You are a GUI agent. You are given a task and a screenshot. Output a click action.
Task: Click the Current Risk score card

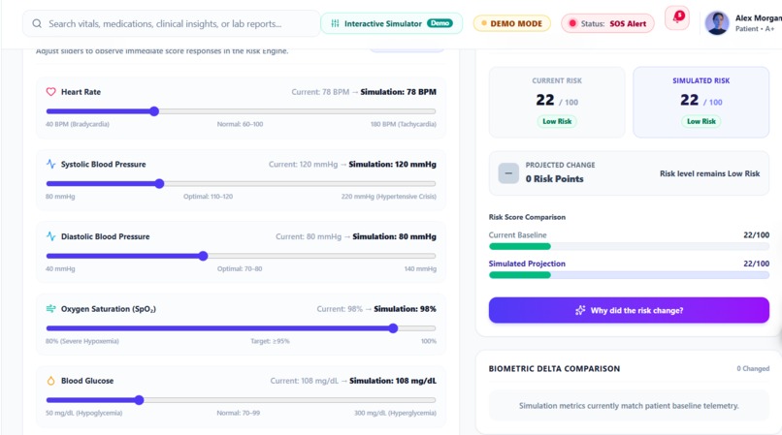(x=557, y=102)
